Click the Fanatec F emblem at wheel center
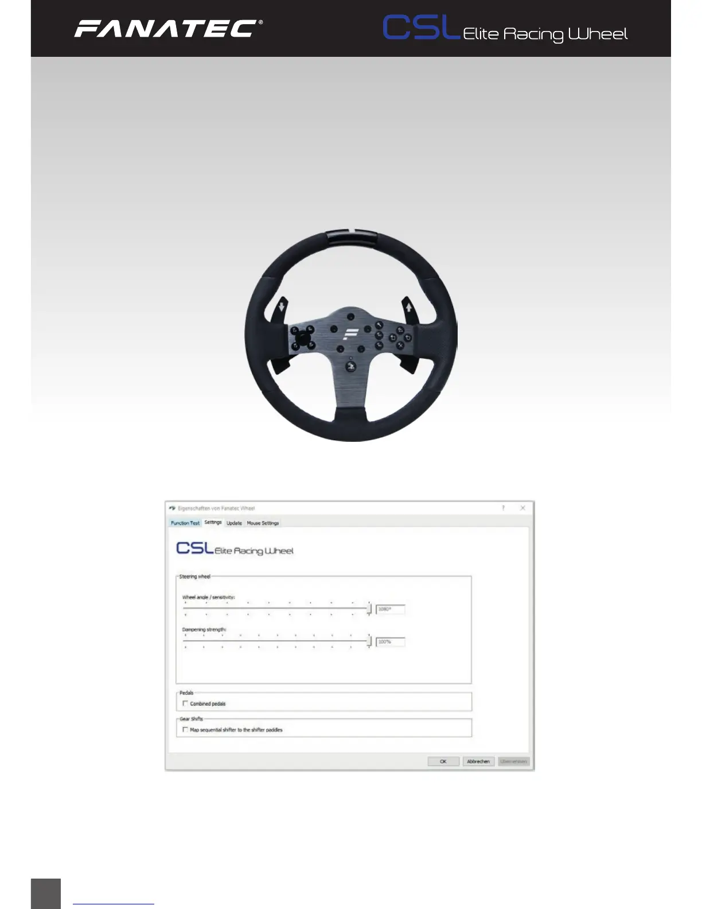702x909 pixels. click(x=350, y=335)
